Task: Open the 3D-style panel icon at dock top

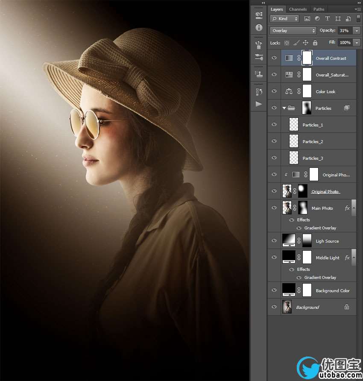Action: (259, 15)
